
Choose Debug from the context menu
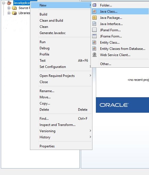[61, 48]
